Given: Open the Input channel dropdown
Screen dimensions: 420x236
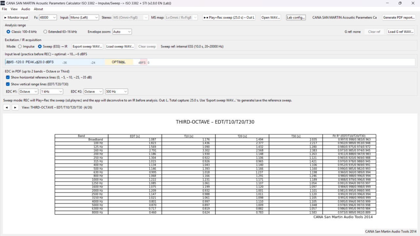Looking at the screenshot, I should pos(84,17).
